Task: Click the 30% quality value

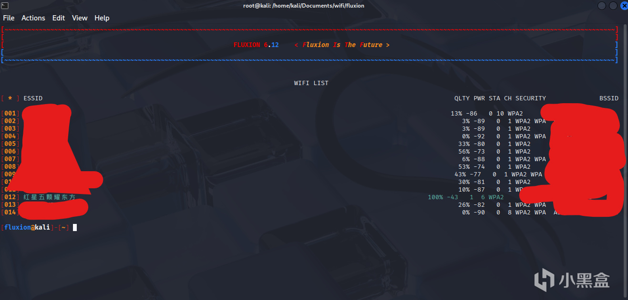Action: [464, 182]
